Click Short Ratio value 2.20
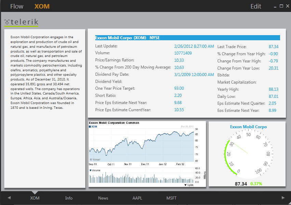Image resolution: width=291 pixels, height=205 pixels. (178, 96)
